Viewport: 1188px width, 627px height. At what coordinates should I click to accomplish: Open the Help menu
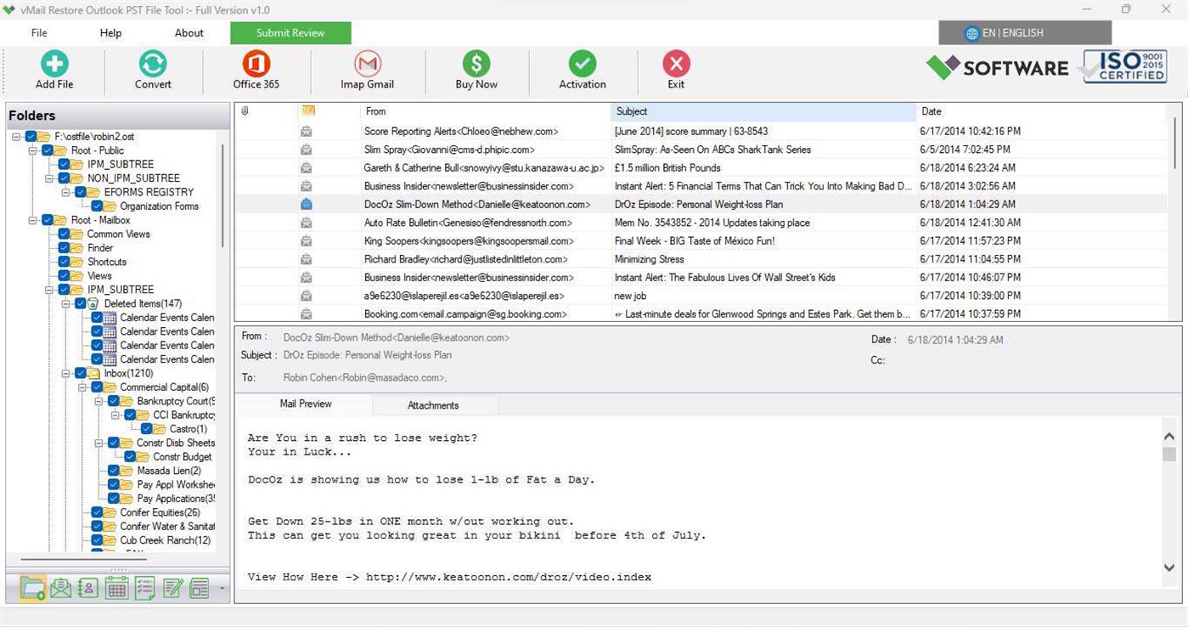pos(110,32)
